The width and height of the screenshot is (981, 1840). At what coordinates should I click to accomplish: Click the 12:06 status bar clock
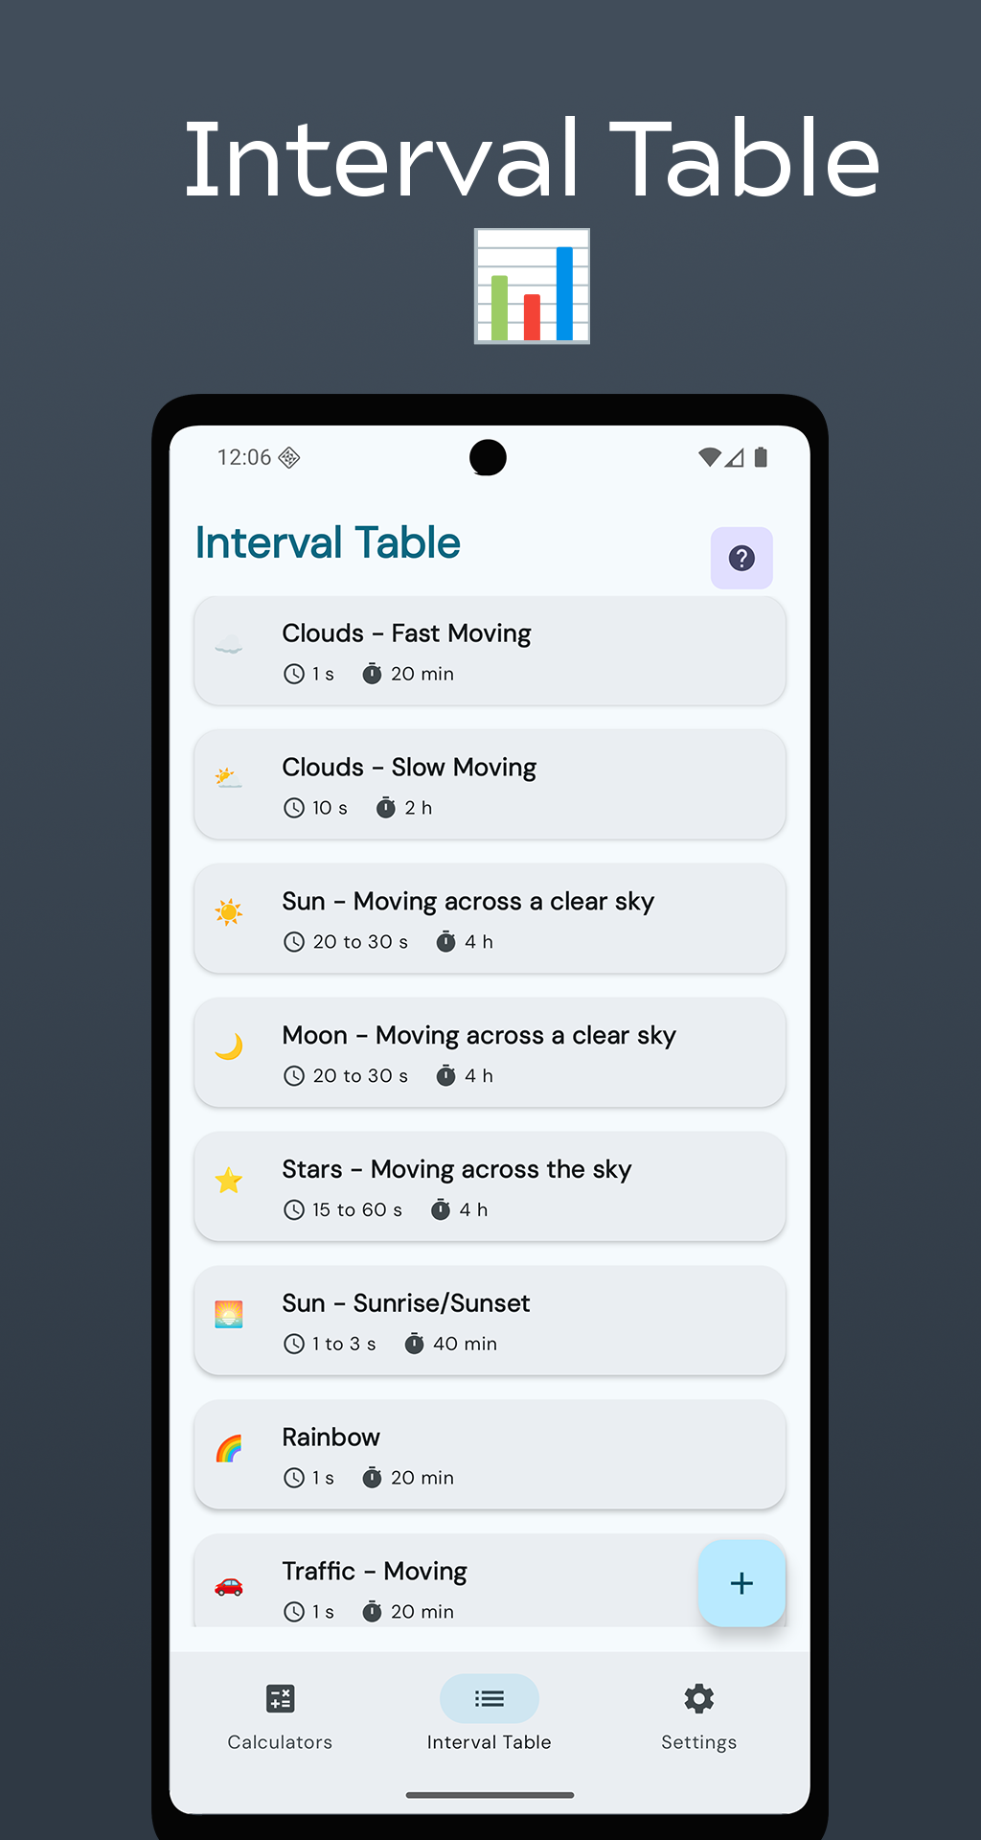click(x=244, y=457)
